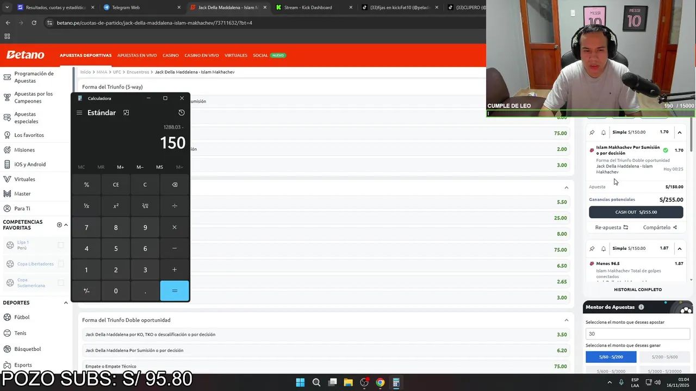Open Google Chrome from the taskbar
Image resolution: width=696 pixels, height=391 pixels.
tap(380, 382)
